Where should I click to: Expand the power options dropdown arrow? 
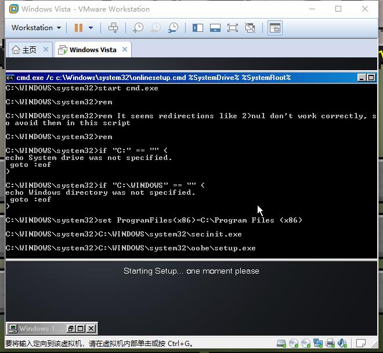(91, 28)
